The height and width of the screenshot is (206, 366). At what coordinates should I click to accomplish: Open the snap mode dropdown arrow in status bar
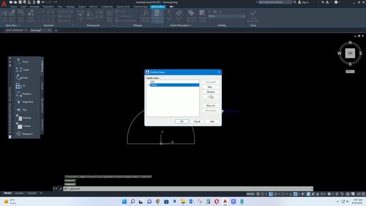click(266, 194)
